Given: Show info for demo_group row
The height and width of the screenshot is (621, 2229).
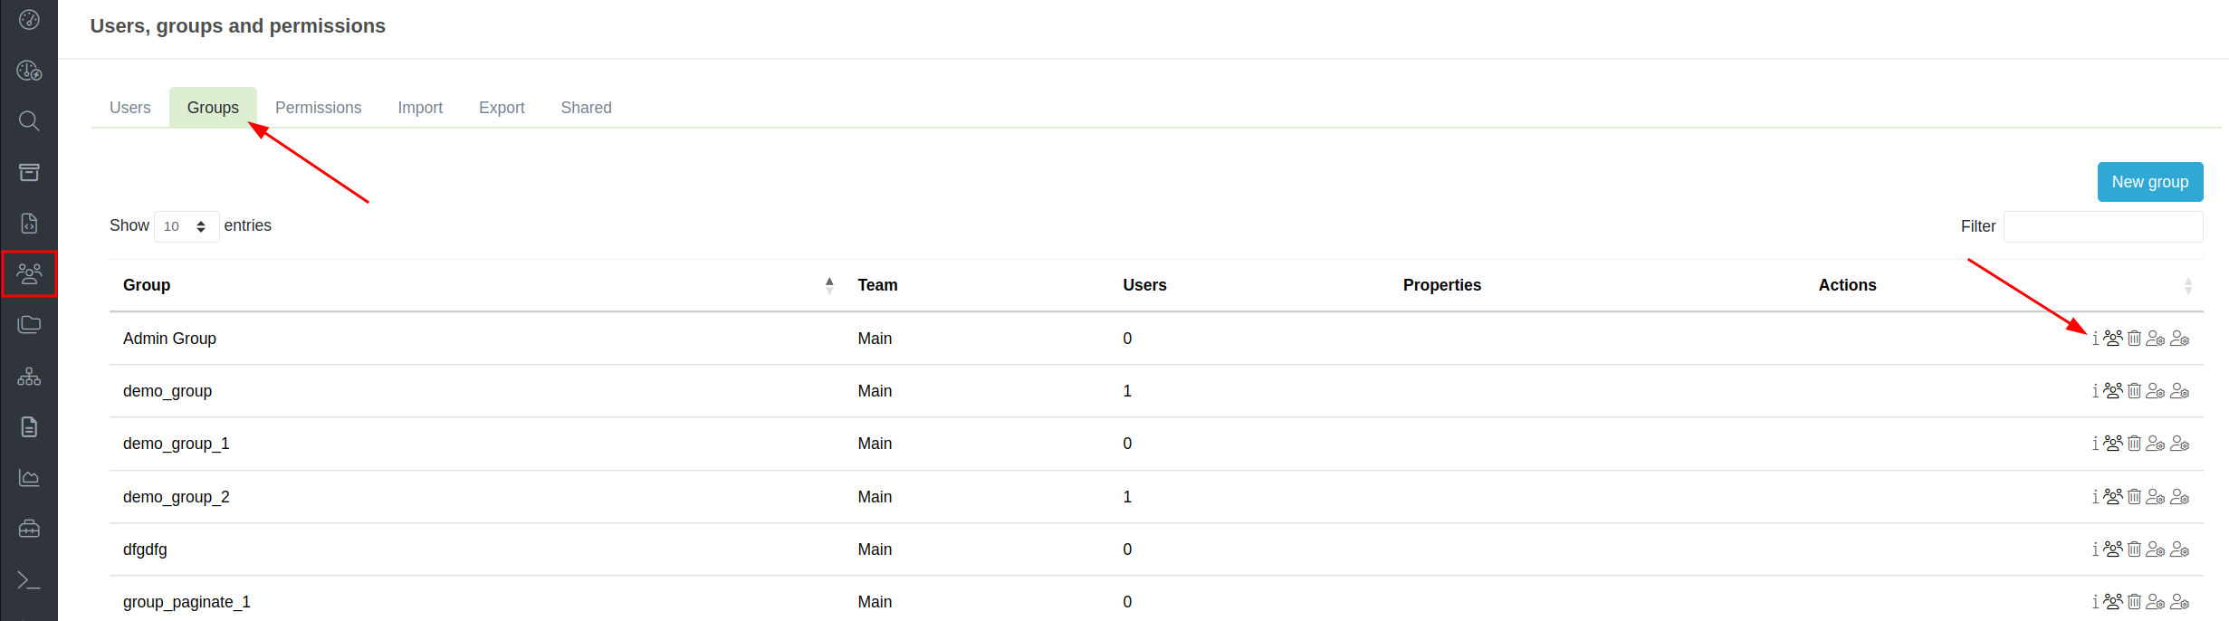Looking at the screenshot, I should [2095, 391].
